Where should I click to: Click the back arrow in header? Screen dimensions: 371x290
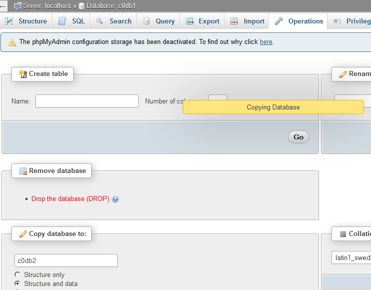(x=4, y=6)
